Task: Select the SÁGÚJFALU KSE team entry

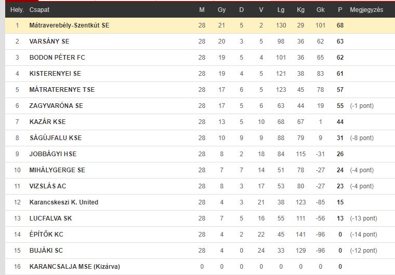Action: point(56,138)
